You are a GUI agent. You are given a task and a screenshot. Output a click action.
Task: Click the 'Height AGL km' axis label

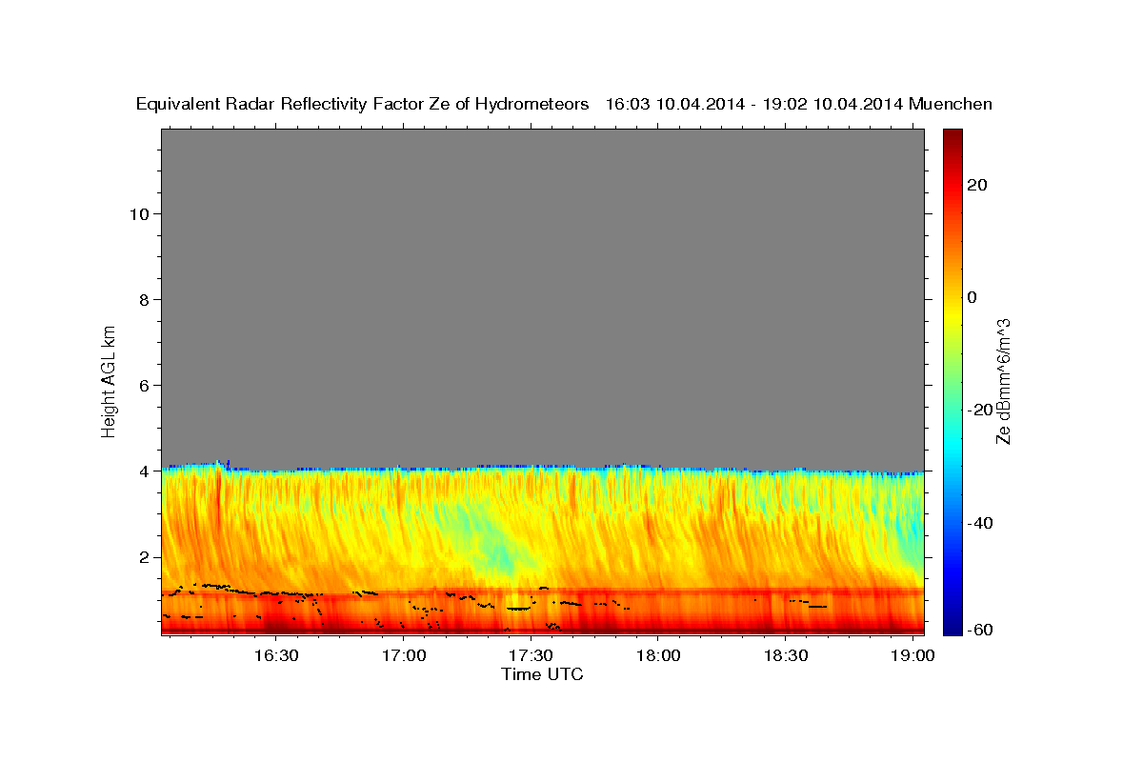109,380
